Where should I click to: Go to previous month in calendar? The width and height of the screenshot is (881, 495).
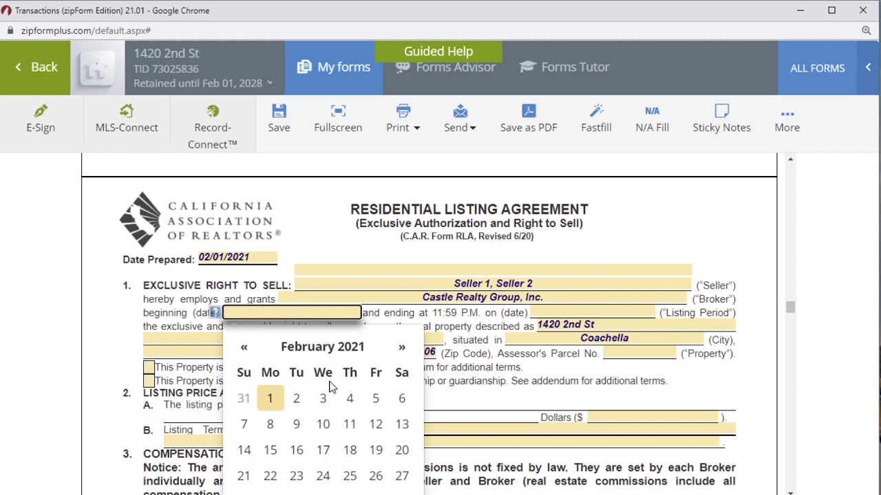click(x=244, y=347)
